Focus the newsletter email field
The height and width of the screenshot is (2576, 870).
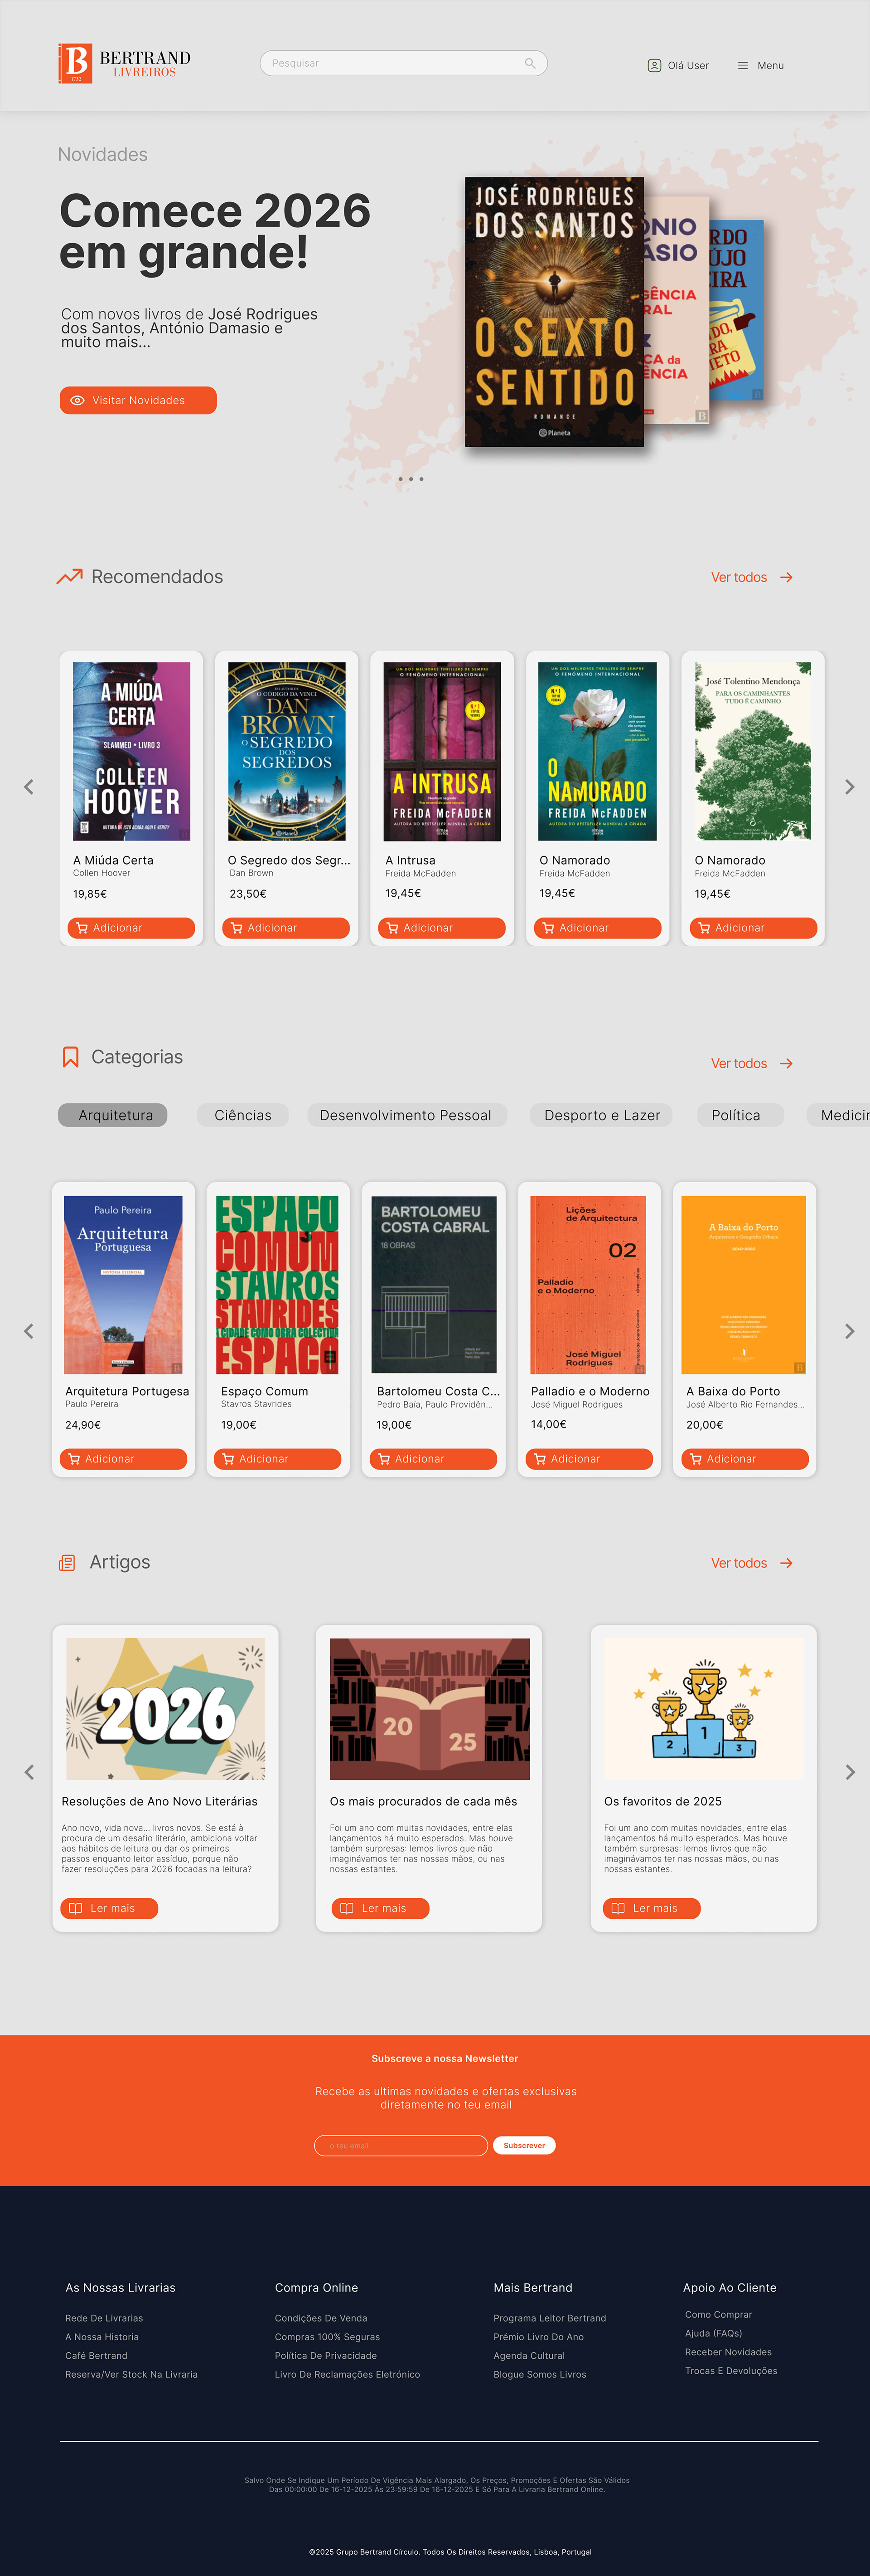pos(401,2145)
